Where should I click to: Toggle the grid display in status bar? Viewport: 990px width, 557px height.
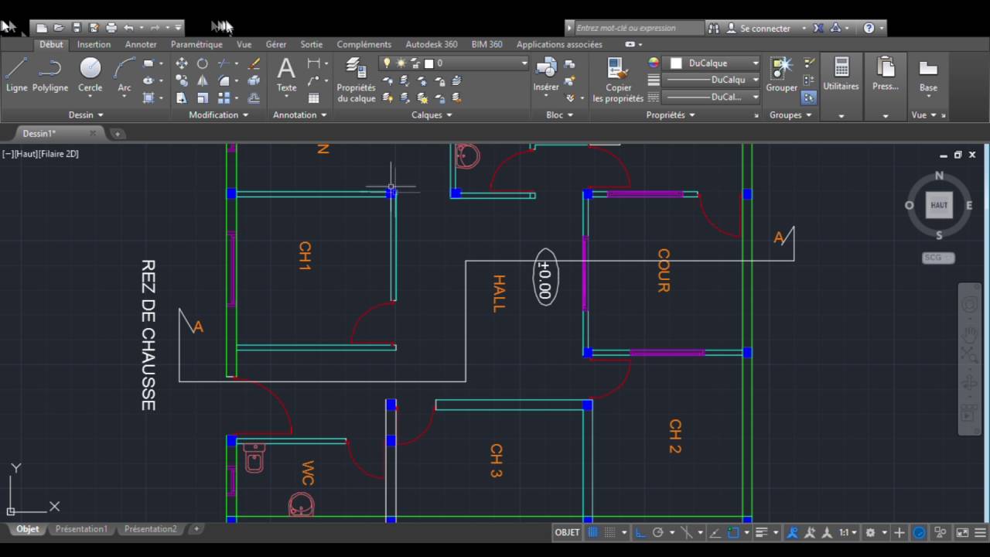(x=594, y=532)
